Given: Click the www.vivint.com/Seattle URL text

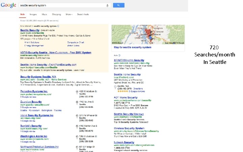Looking at the screenshot, I should coord(32,33).
